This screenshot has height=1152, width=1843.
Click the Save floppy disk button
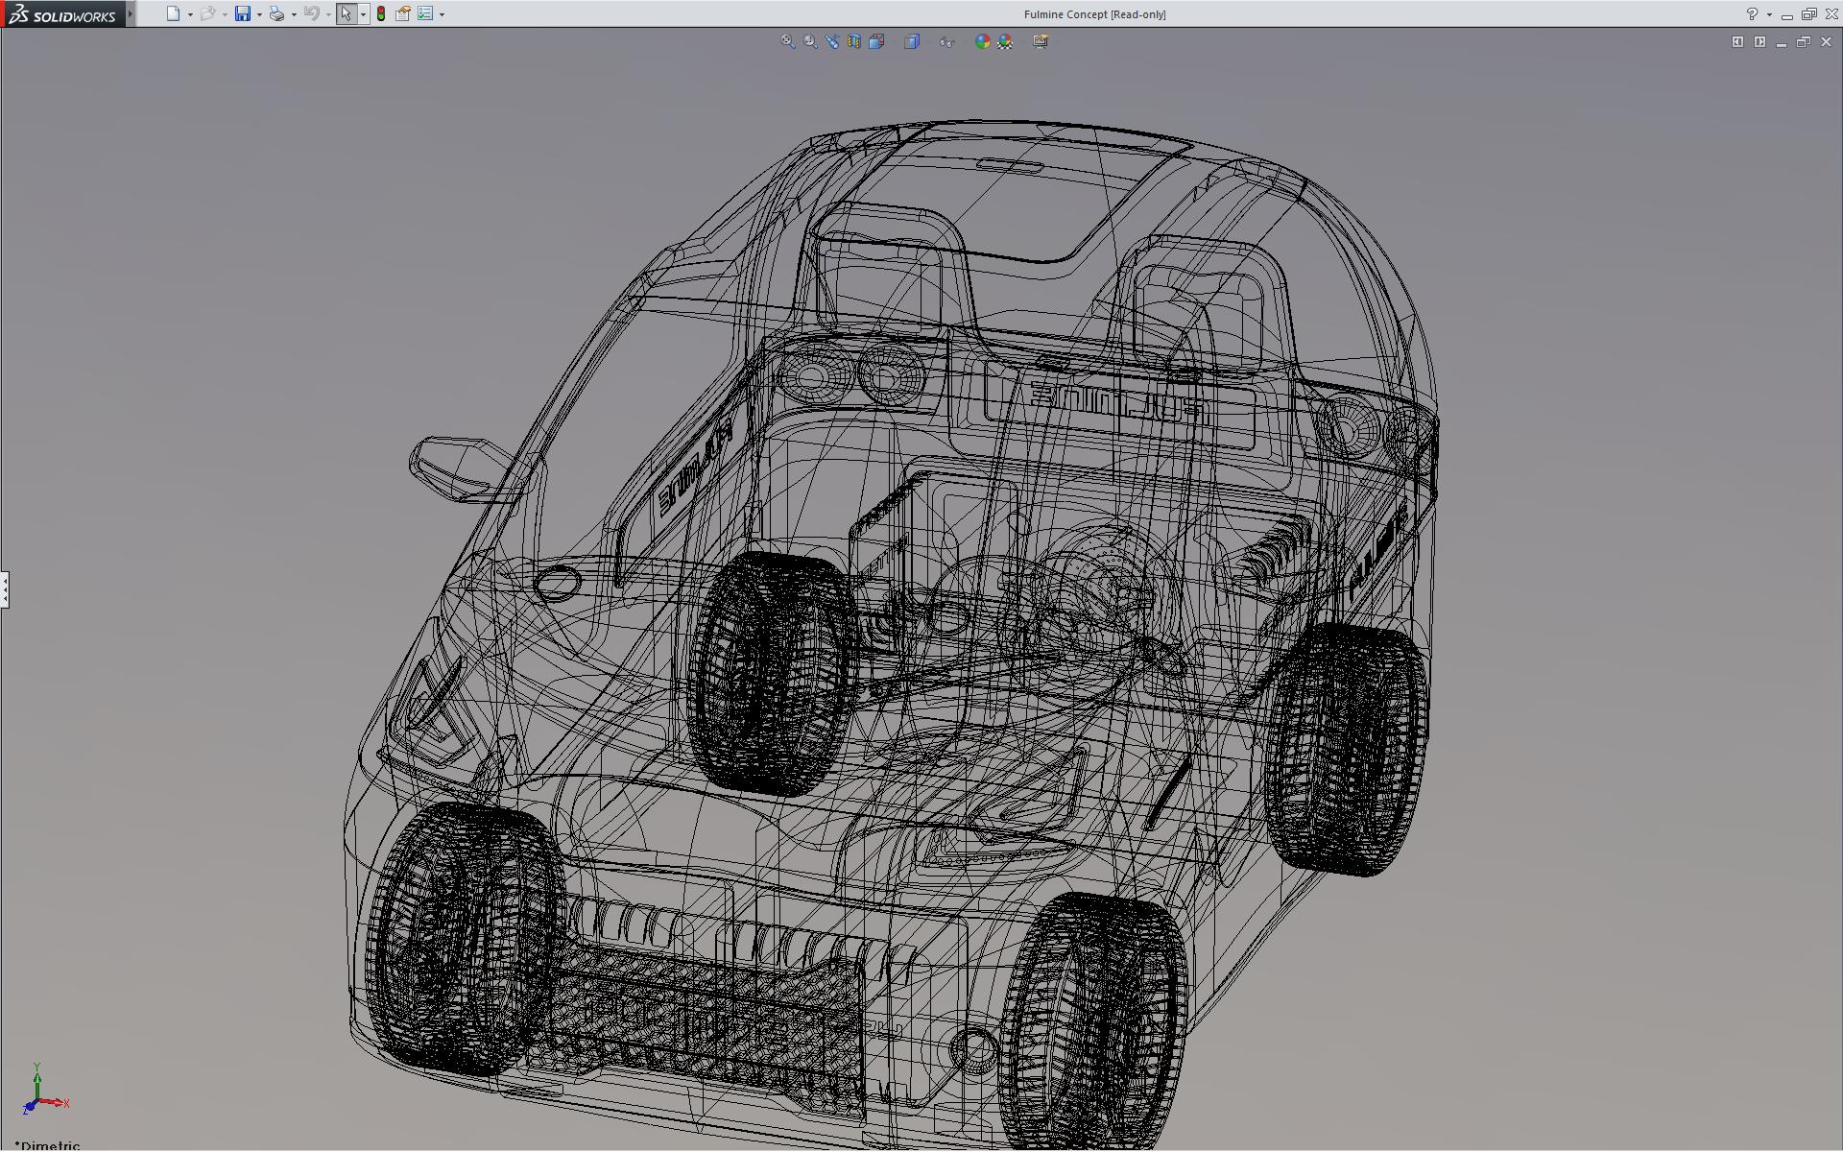243,13
